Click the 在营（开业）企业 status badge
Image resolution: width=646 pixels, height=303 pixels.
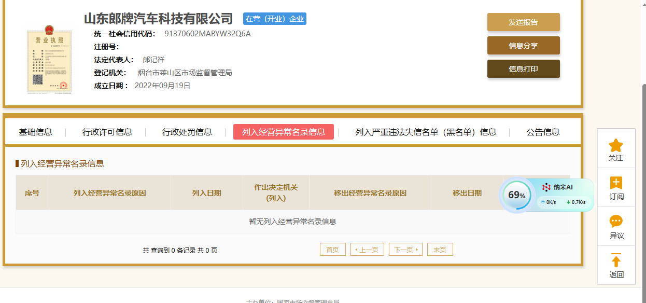pos(275,19)
